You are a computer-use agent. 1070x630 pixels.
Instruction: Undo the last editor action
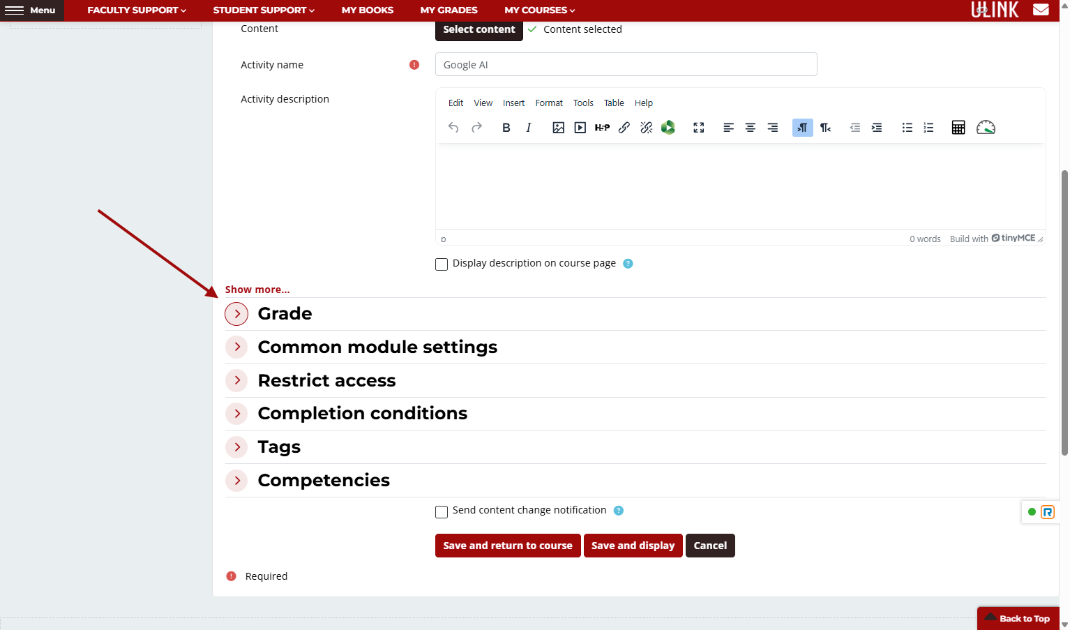click(453, 128)
